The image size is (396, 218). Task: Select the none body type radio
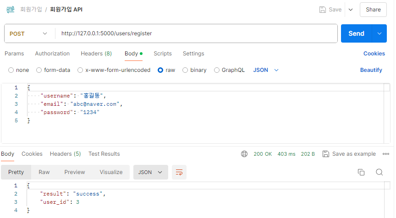[x=11, y=70]
